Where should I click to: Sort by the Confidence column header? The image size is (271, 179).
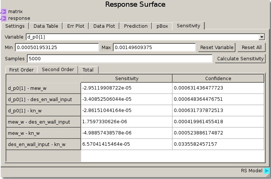[x=218, y=78]
